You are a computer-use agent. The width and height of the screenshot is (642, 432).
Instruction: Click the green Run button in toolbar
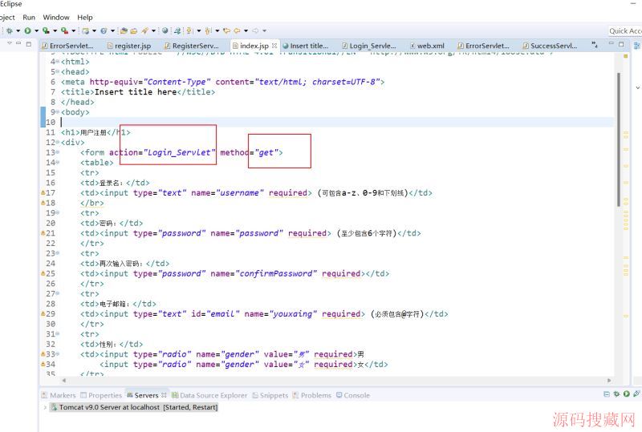(x=27, y=30)
